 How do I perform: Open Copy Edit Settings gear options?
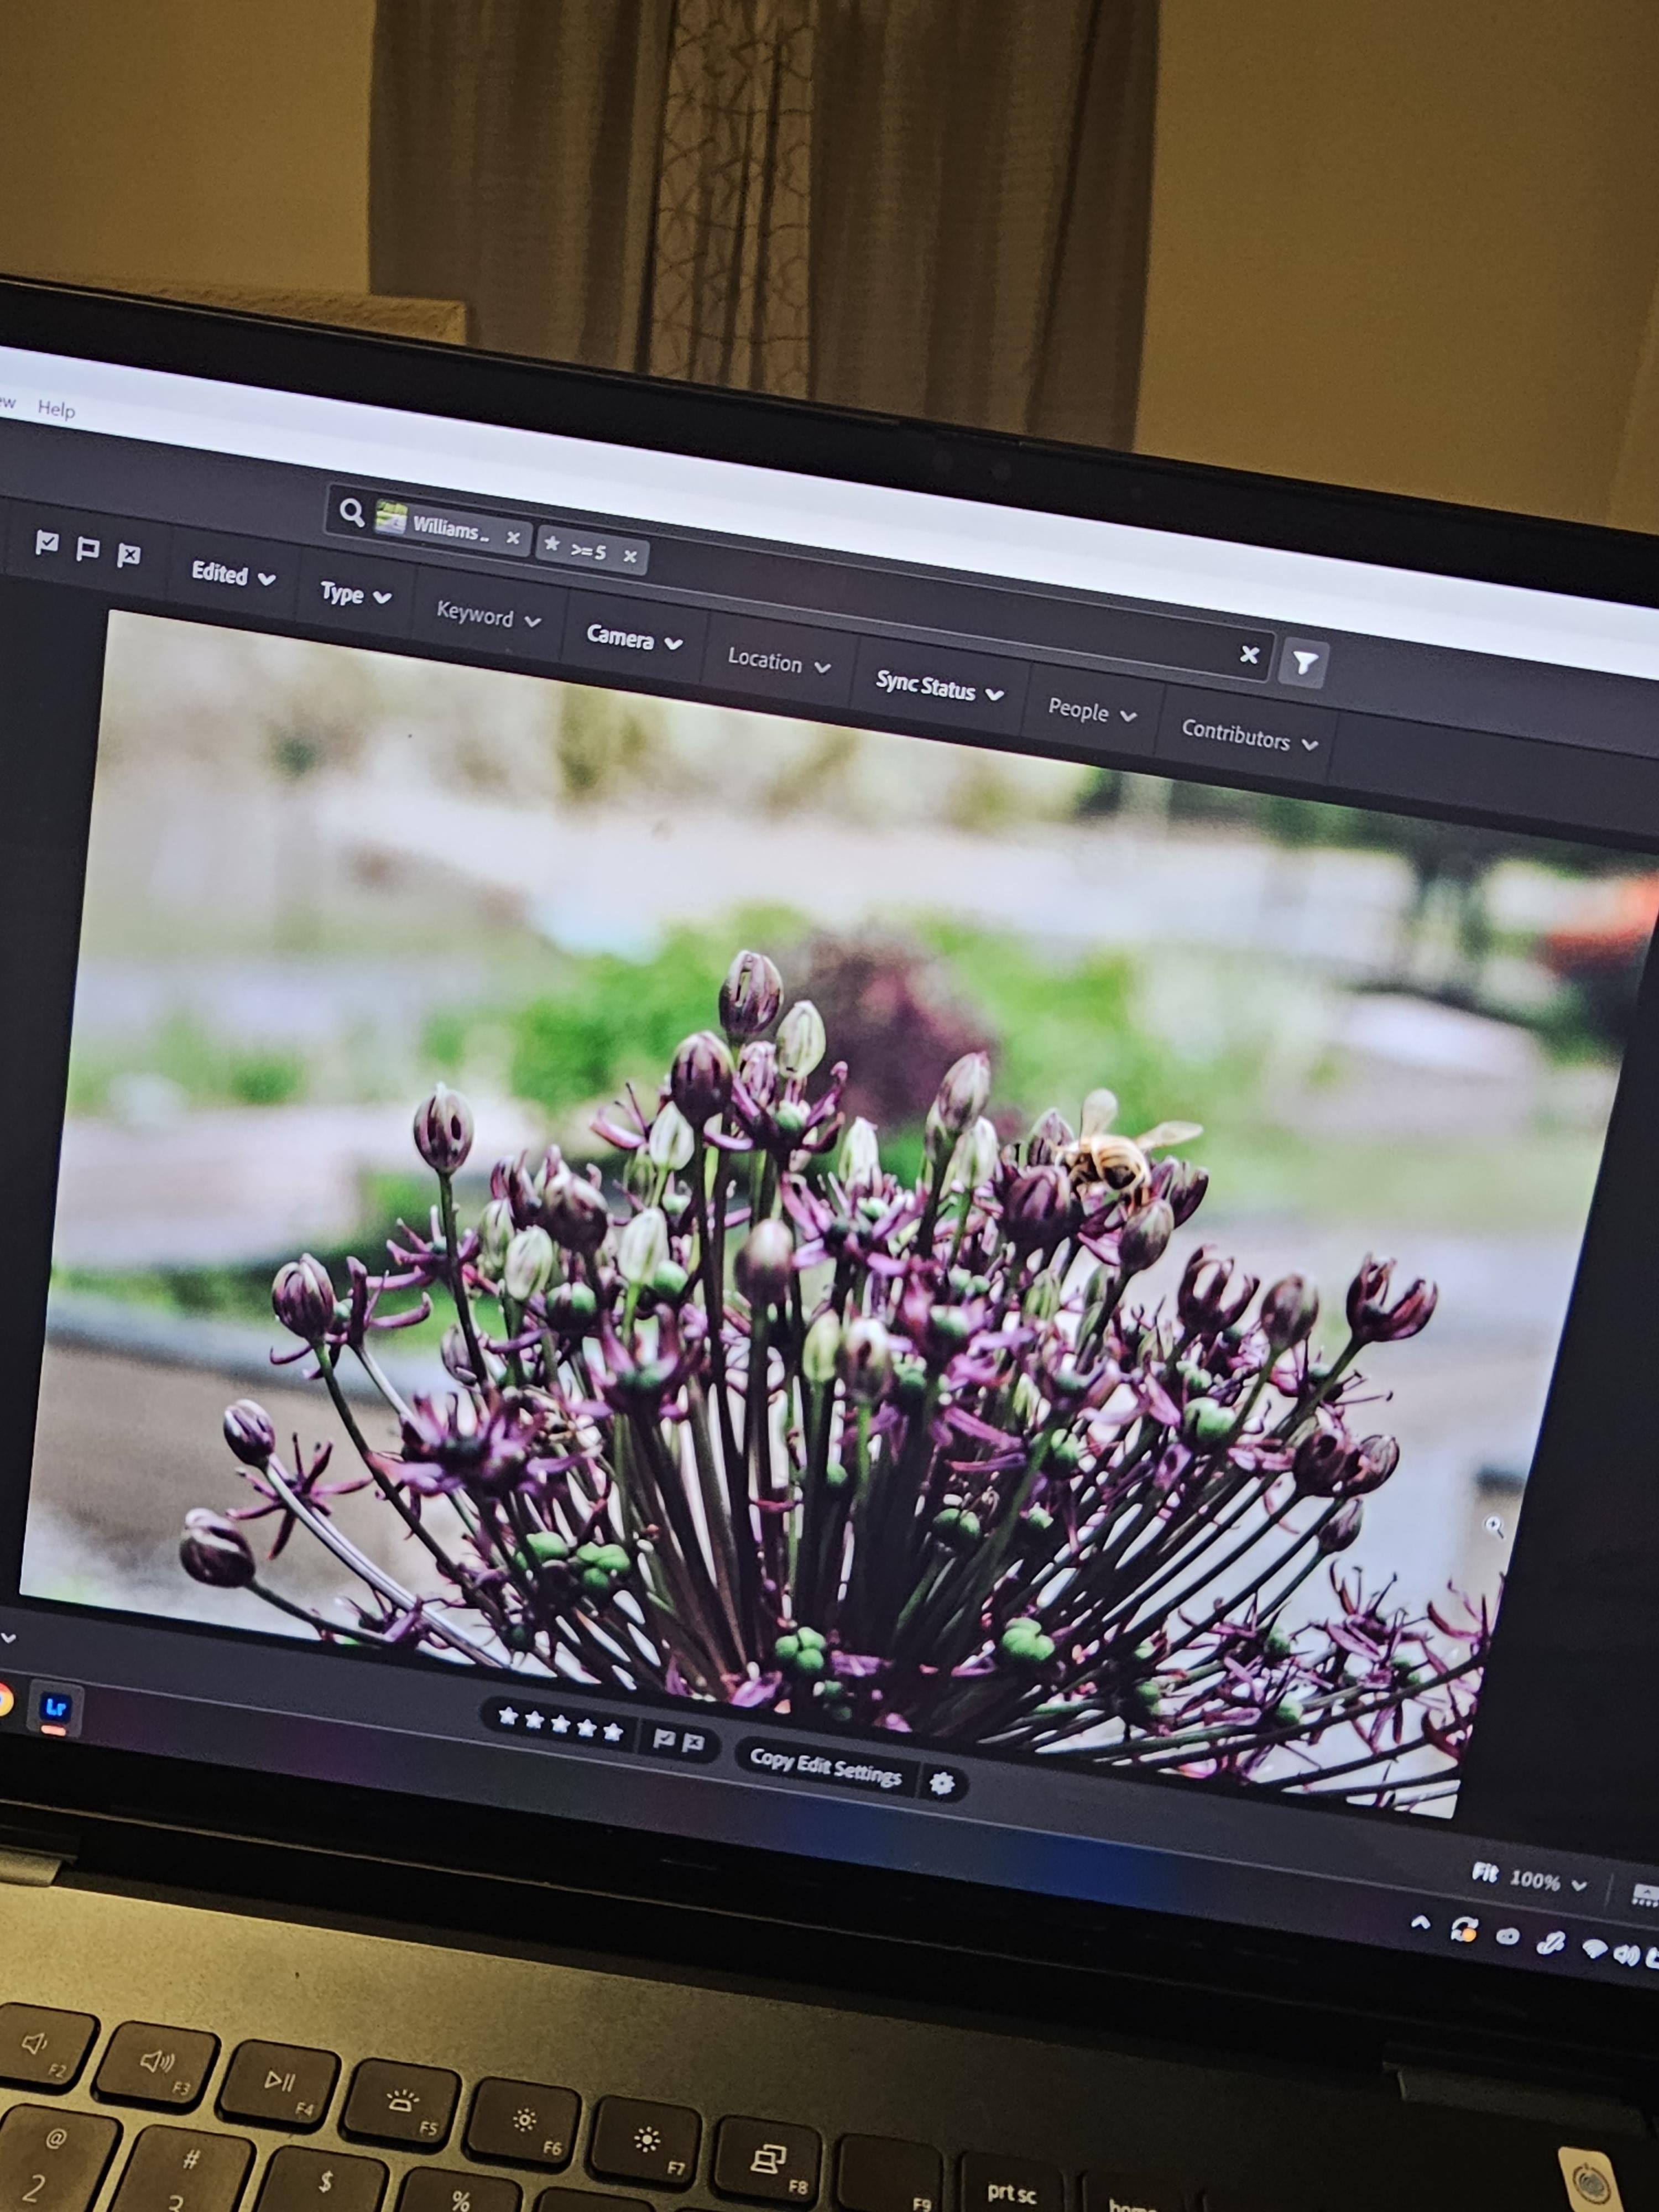[x=941, y=1783]
